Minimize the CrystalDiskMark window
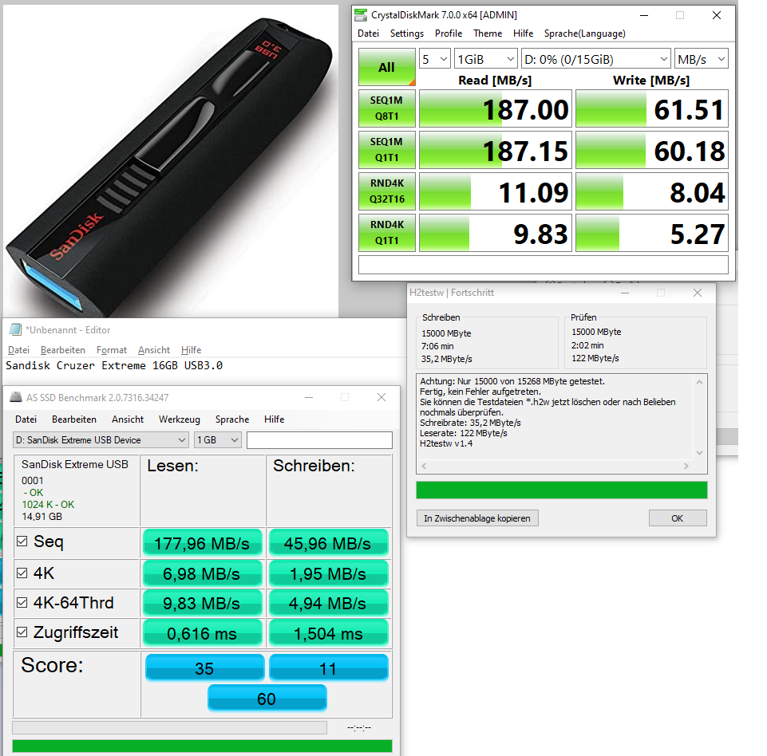Image resolution: width=767 pixels, height=756 pixels. pos(644,15)
